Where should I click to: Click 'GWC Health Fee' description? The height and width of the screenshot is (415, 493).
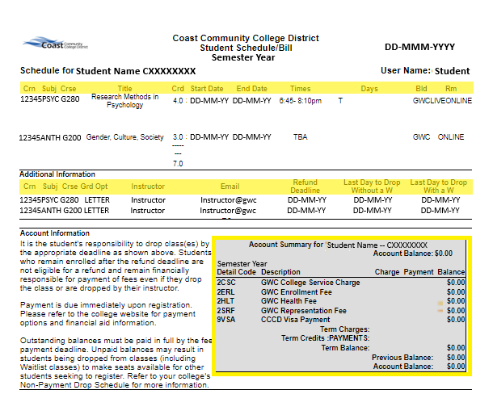tap(289, 301)
